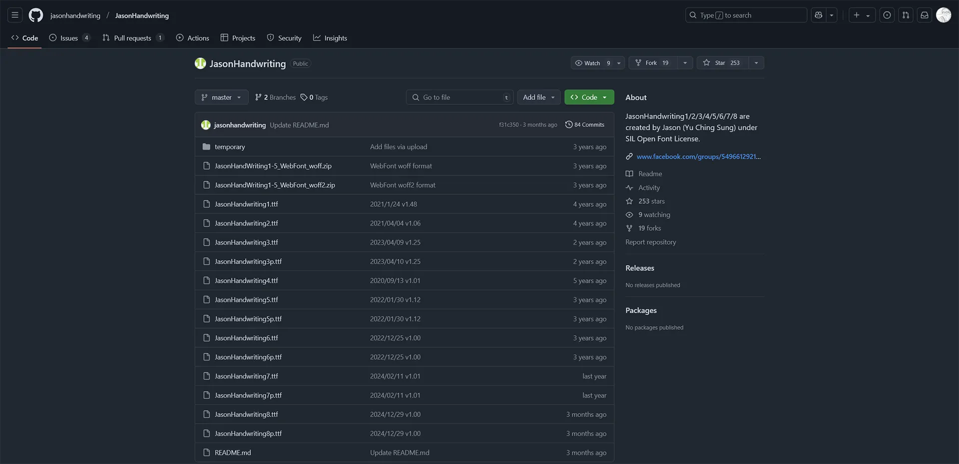Click file icon beside JasonHandwriting7p.ttf
The width and height of the screenshot is (959, 464).
206,395
